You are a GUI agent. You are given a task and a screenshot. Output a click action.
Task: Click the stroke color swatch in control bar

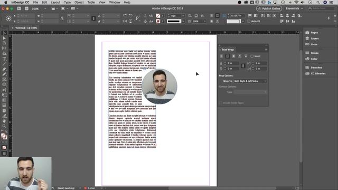click(x=158, y=21)
